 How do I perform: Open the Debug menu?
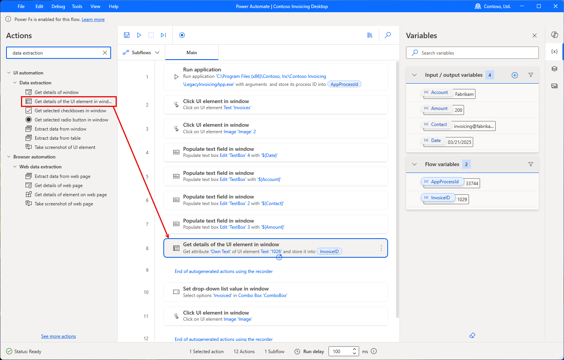[58, 6]
